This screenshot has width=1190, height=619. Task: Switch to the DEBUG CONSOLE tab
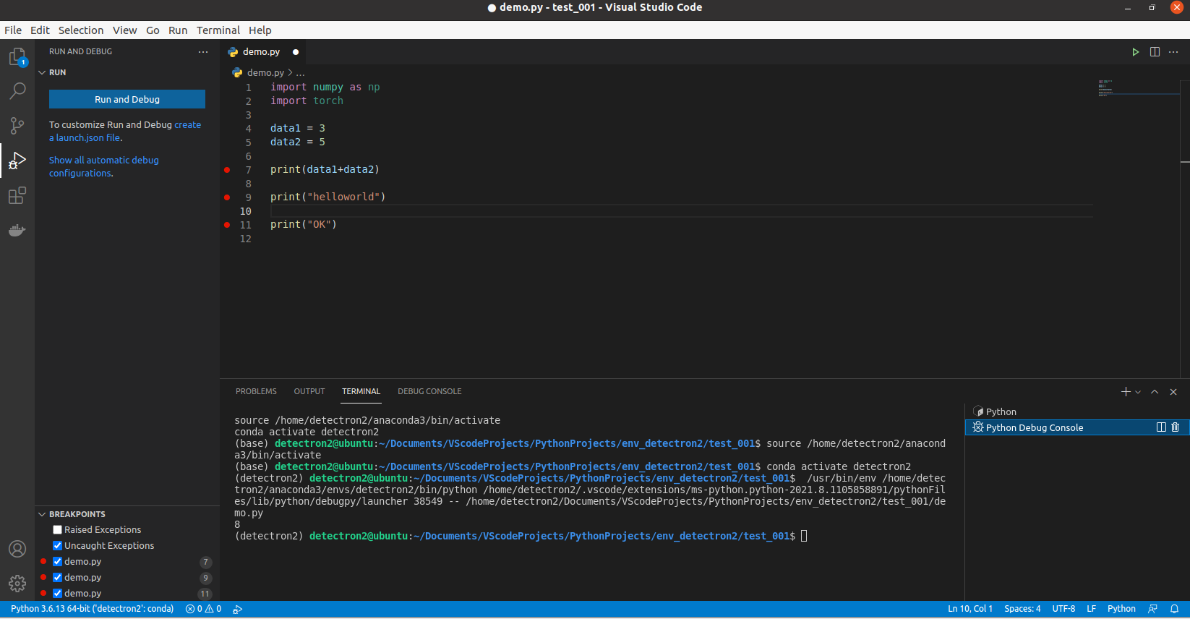pos(429,391)
